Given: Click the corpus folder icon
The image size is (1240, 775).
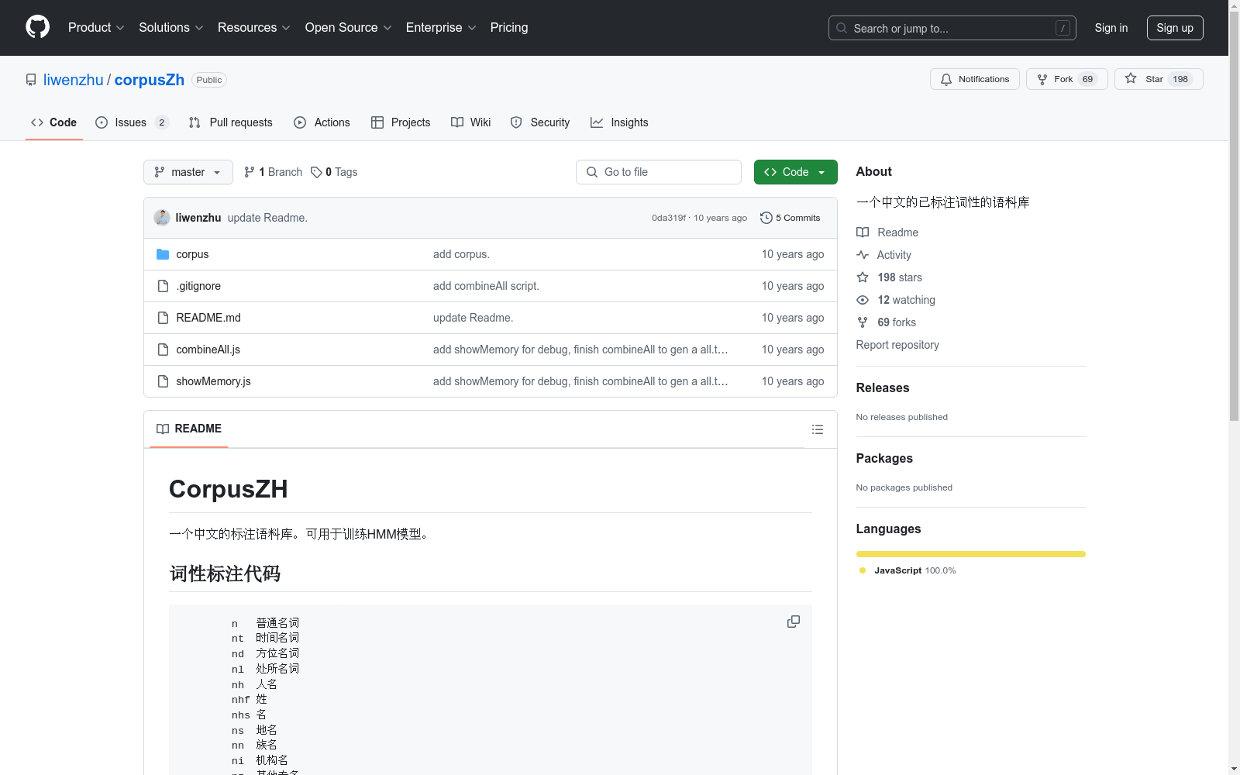Looking at the screenshot, I should (x=163, y=254).
